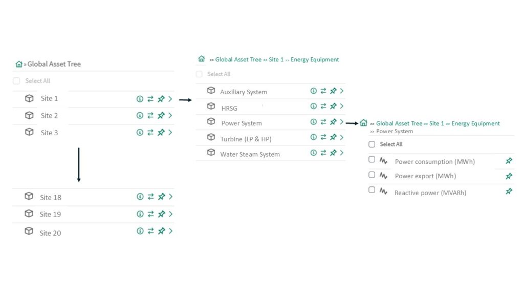This screenshot has width=524, height=295.
Task: Click swap arrows icon for Auxiliary System
Action: click(x=323, y=91)
